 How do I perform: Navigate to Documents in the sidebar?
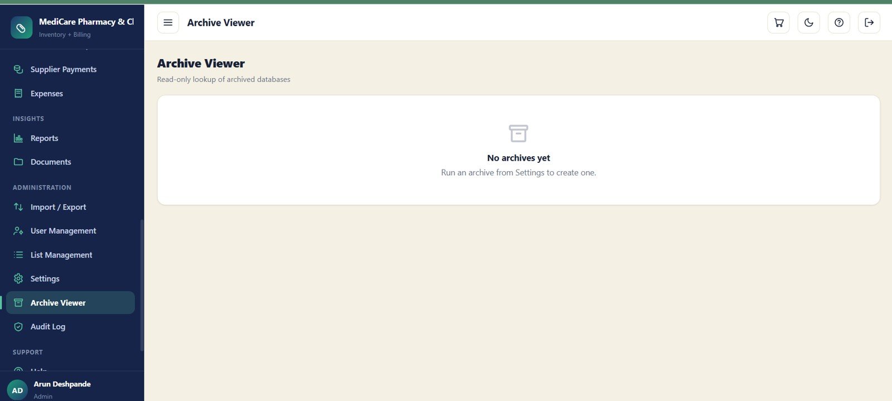click(x=70, y=162)
